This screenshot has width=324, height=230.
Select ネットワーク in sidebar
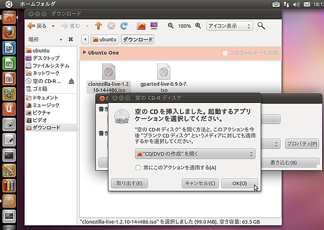(51, 73)
